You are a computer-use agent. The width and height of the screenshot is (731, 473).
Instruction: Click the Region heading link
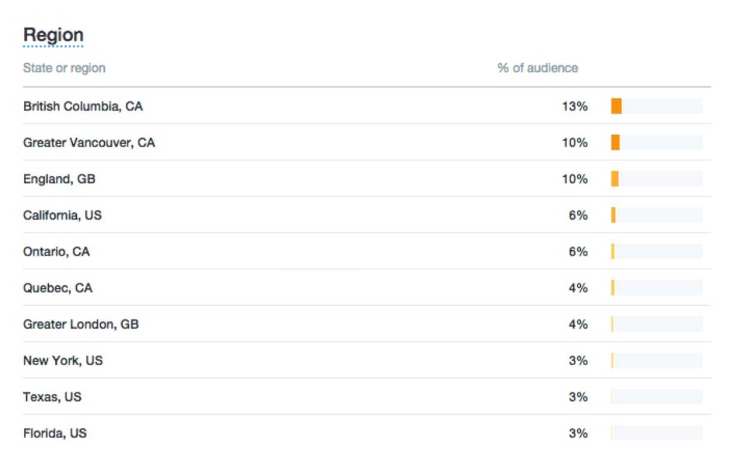coord(53,35)
